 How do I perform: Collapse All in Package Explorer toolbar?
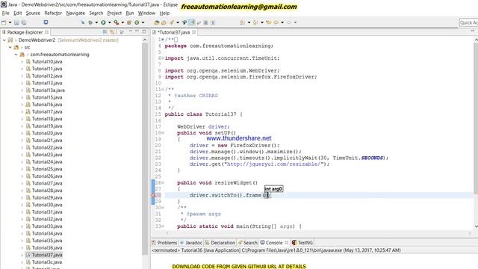105,32
